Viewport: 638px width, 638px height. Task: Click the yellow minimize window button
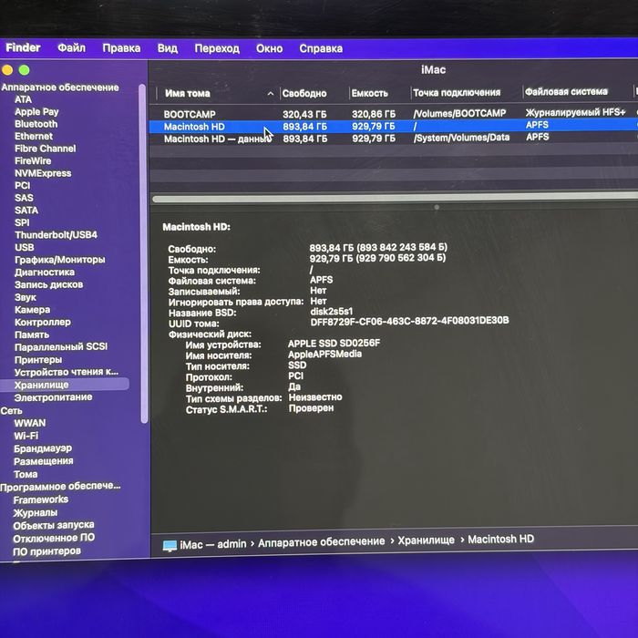[x=7, y=70]
